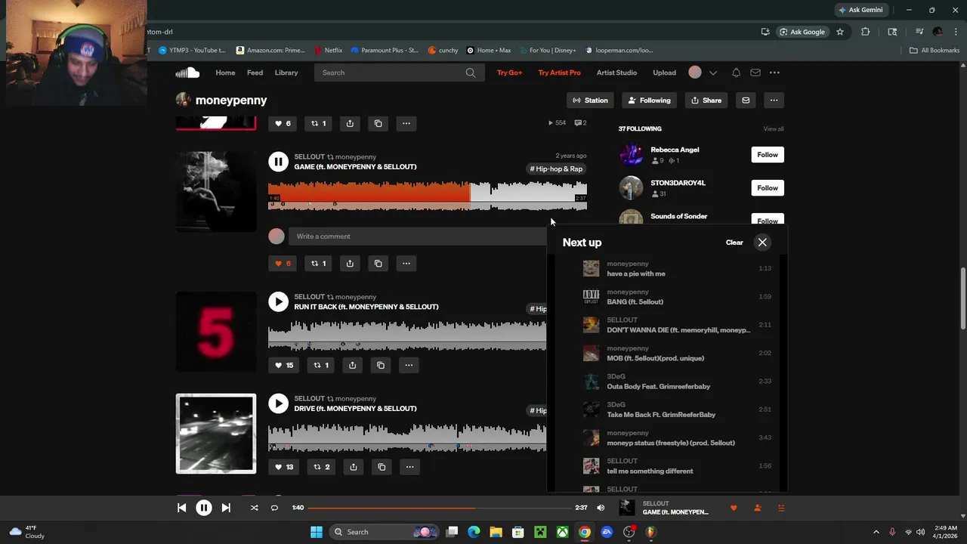
Task: Click Try Artist Pro link
Action: [x=559, y=73]
